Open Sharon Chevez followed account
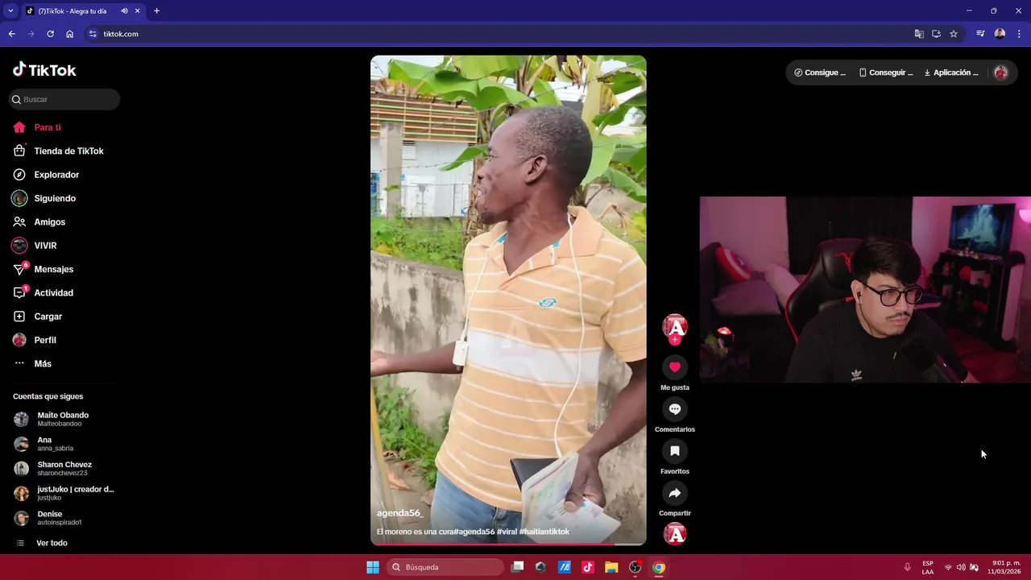This screenshot has height=580, width=1031. [x=63, y=469]
